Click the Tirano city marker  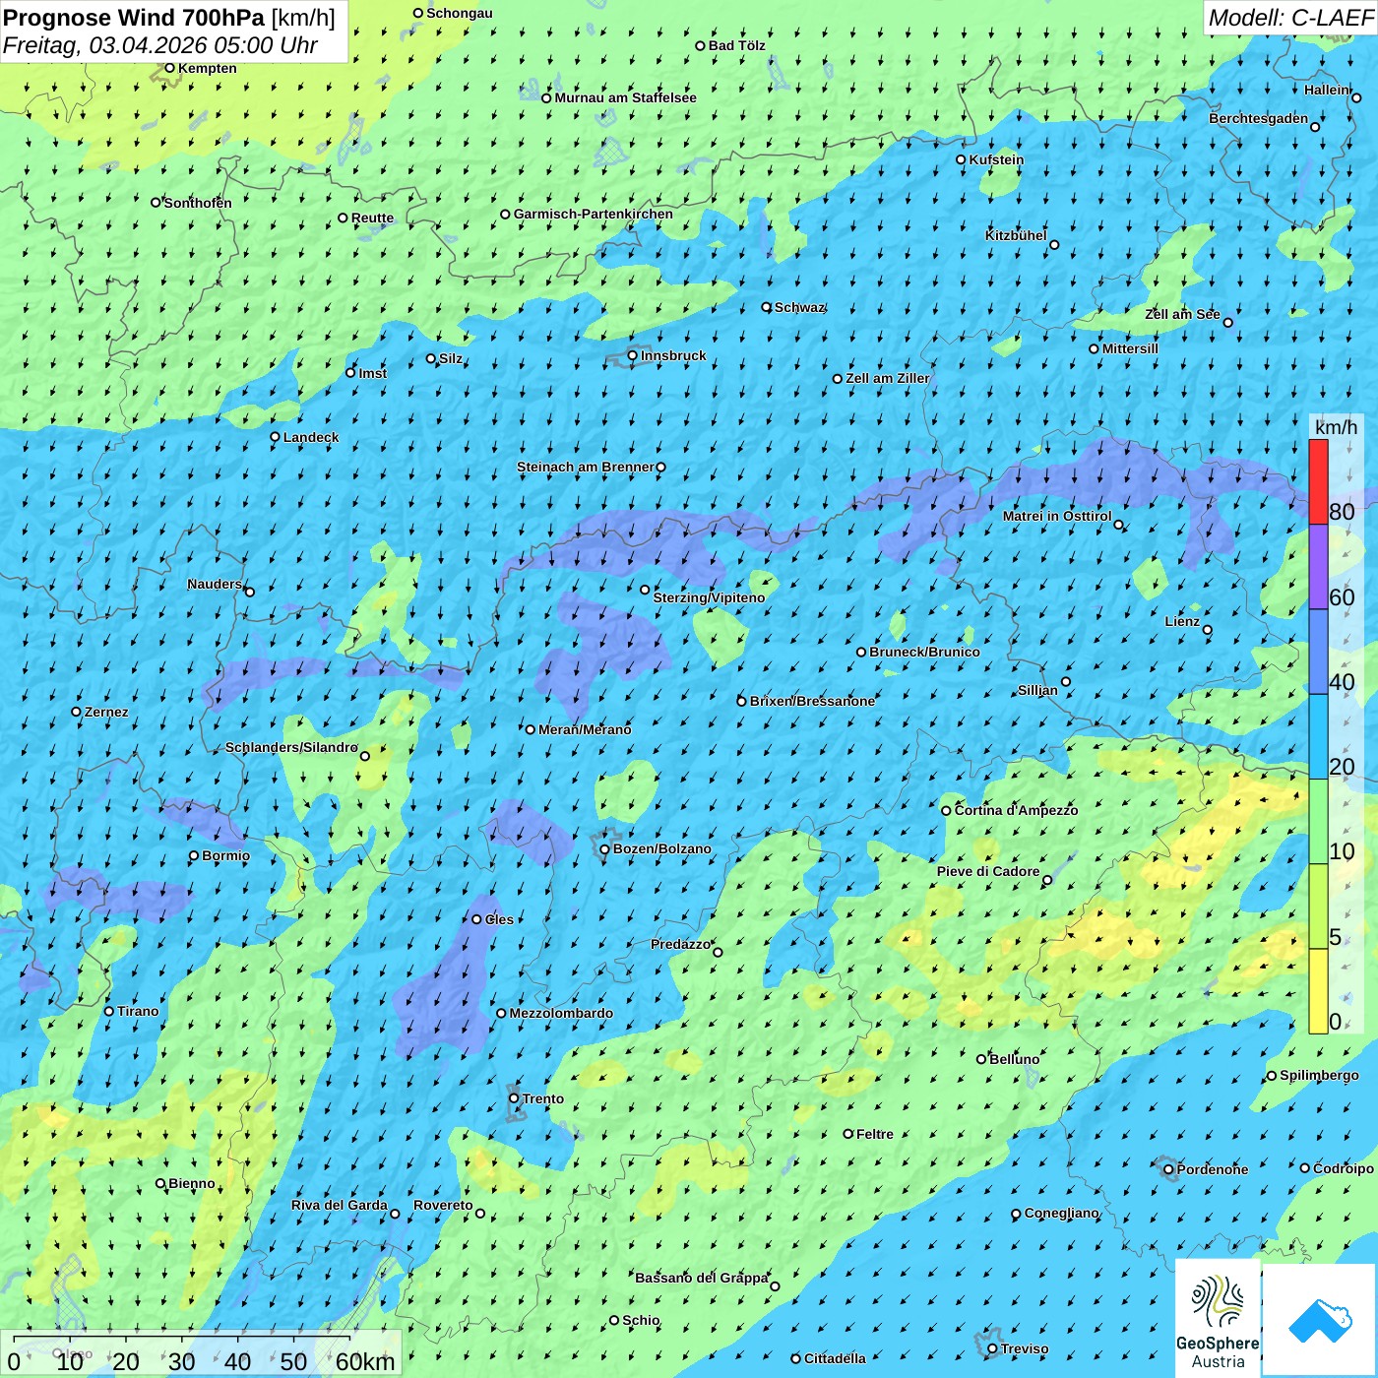109,1011
